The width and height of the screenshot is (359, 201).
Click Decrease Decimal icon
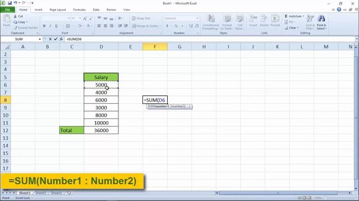pyautogui.click(x=197, y=26)
